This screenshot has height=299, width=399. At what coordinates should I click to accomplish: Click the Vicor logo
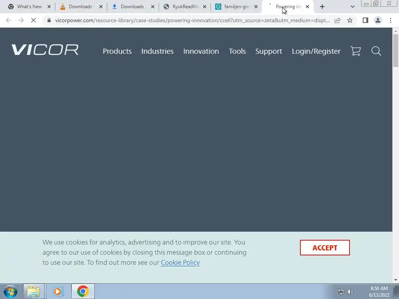click(45, 49)
